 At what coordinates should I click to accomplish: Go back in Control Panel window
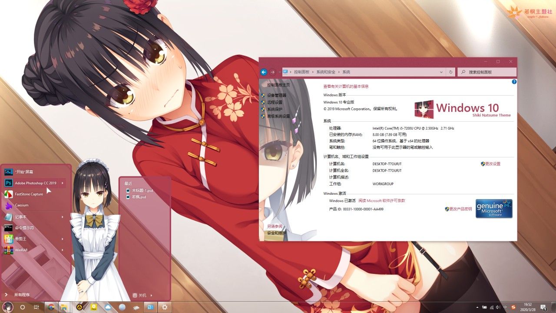pyautogui.click(x=264, y=72)
